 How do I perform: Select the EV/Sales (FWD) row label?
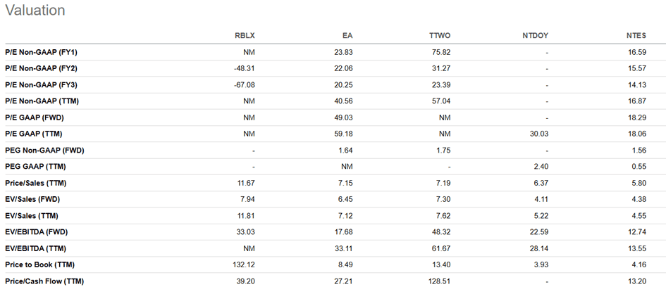click(32, 199)
